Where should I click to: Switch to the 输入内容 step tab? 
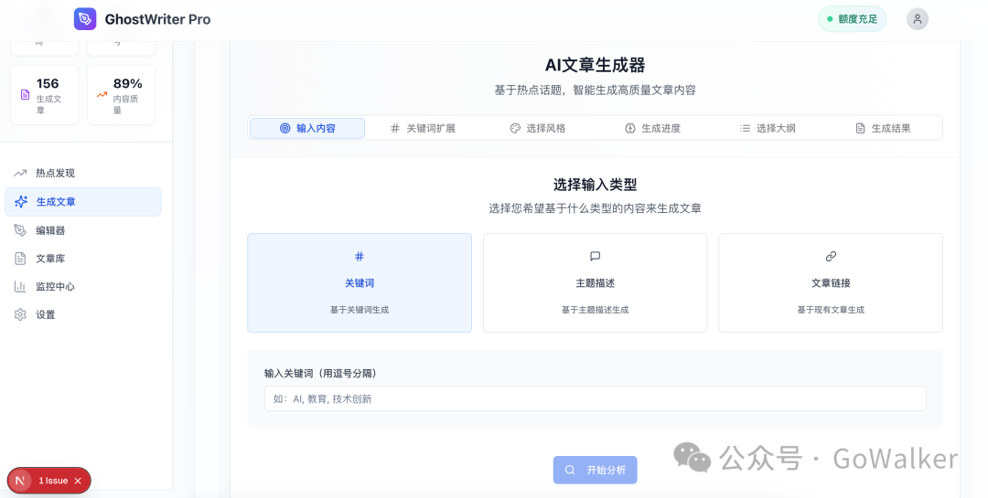307,128
